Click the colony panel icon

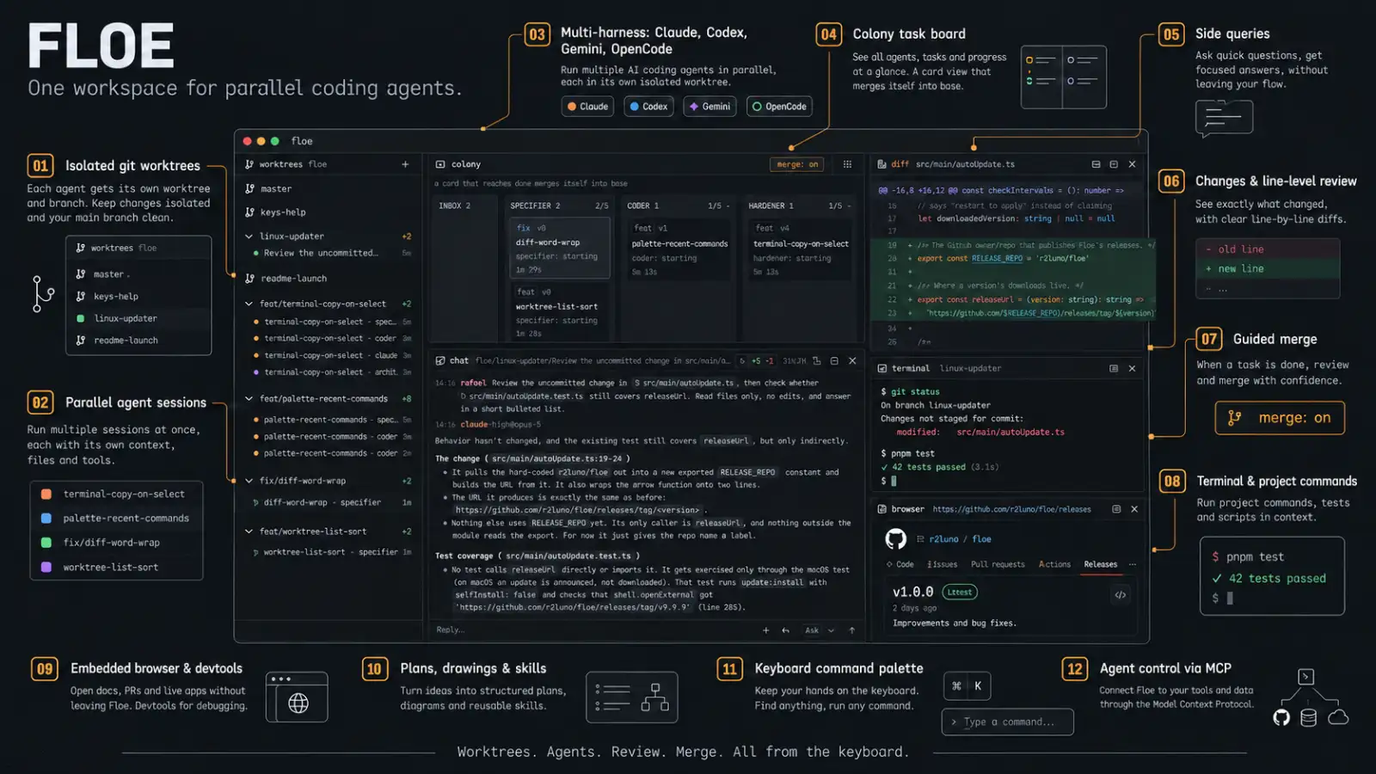tap(440, 164)
